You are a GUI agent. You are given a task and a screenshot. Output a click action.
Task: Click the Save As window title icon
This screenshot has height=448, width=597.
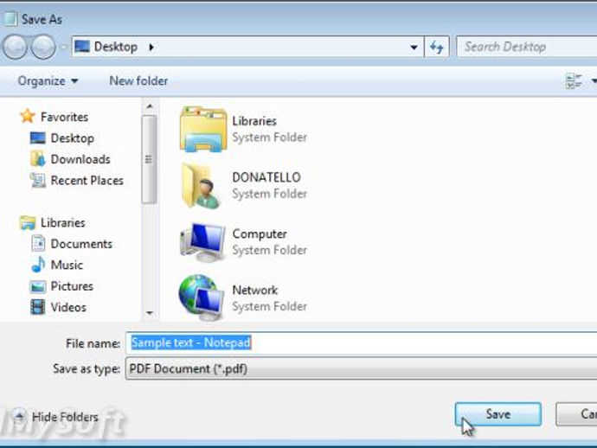click(10, 19)
